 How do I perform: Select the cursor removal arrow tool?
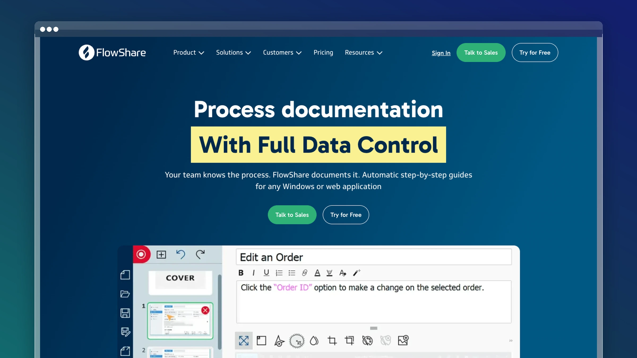tap(279, 341)
